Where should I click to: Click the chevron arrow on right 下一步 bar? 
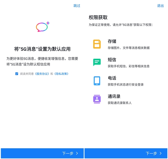(161, 153)
